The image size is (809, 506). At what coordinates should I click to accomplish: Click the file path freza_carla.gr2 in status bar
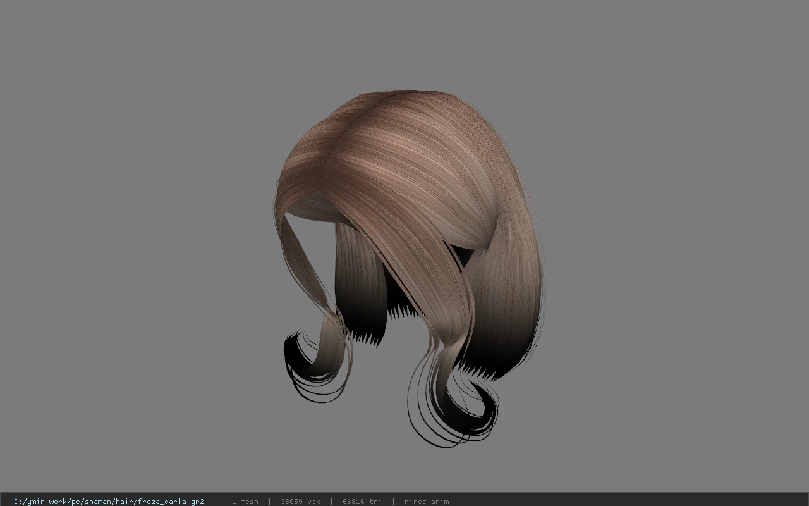point(109,502)
